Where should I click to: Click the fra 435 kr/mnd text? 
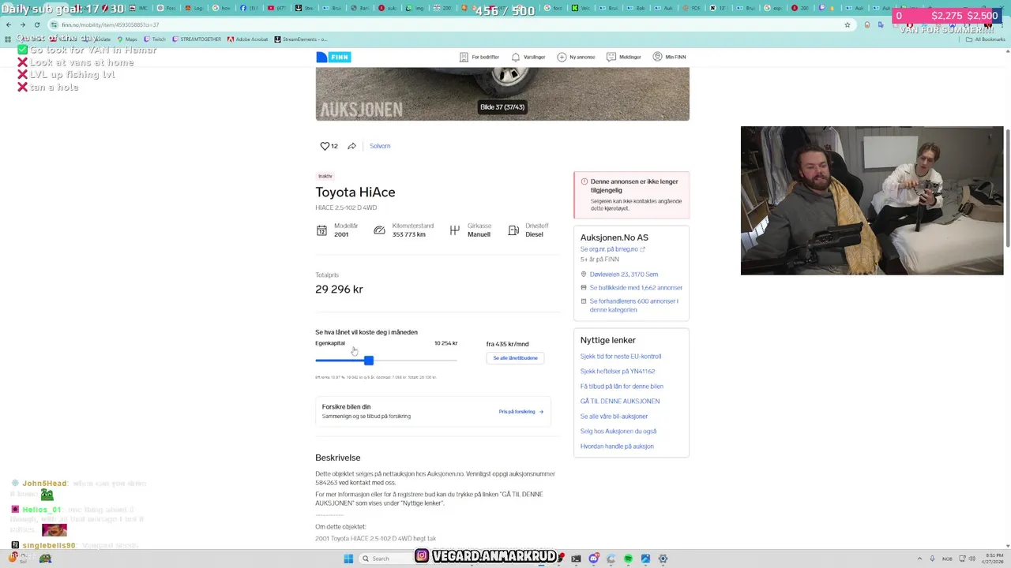point(507,344)
